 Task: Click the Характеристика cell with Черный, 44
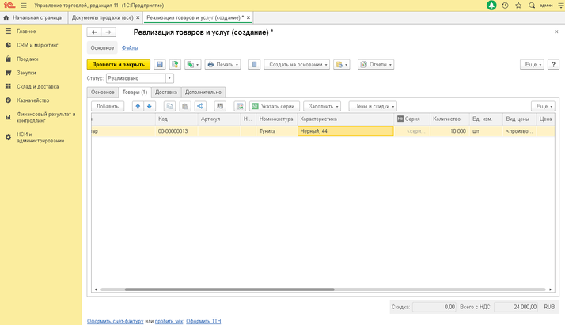[345, 131]
